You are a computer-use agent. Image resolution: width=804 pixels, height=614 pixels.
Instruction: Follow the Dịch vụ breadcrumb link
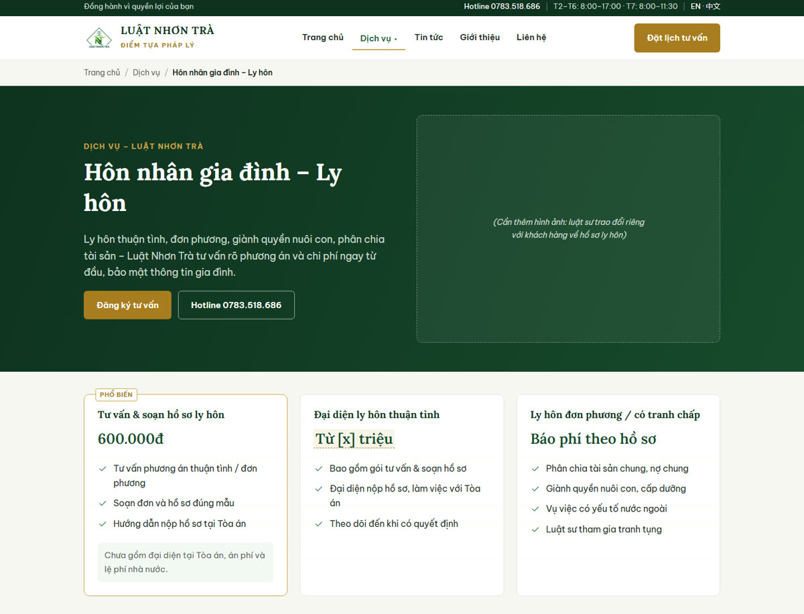coord(146,72)
